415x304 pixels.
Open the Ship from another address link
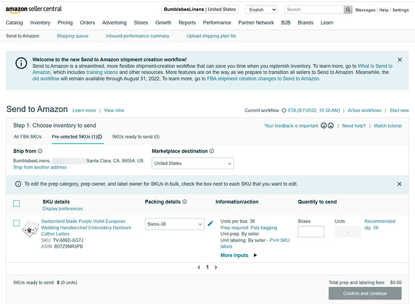tap(40, 167)
